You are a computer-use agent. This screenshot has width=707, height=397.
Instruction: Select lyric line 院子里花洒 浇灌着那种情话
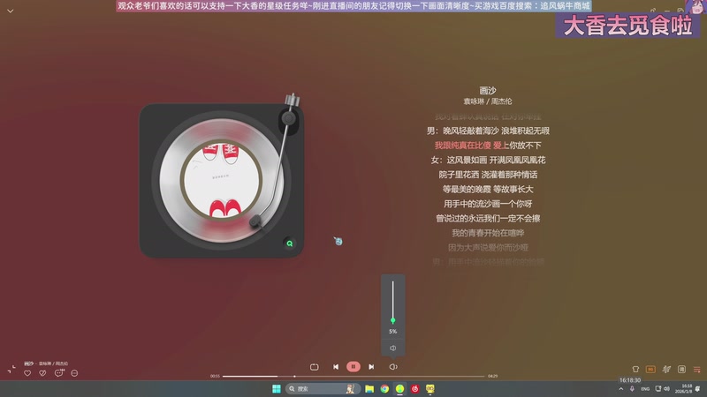(488, 175)
